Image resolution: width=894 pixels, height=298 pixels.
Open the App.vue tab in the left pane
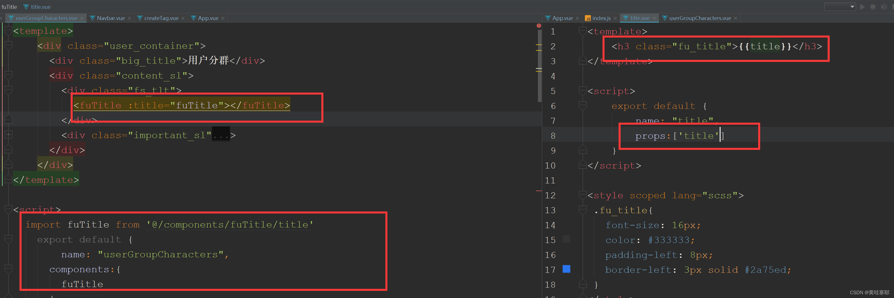tap(208, 18)
